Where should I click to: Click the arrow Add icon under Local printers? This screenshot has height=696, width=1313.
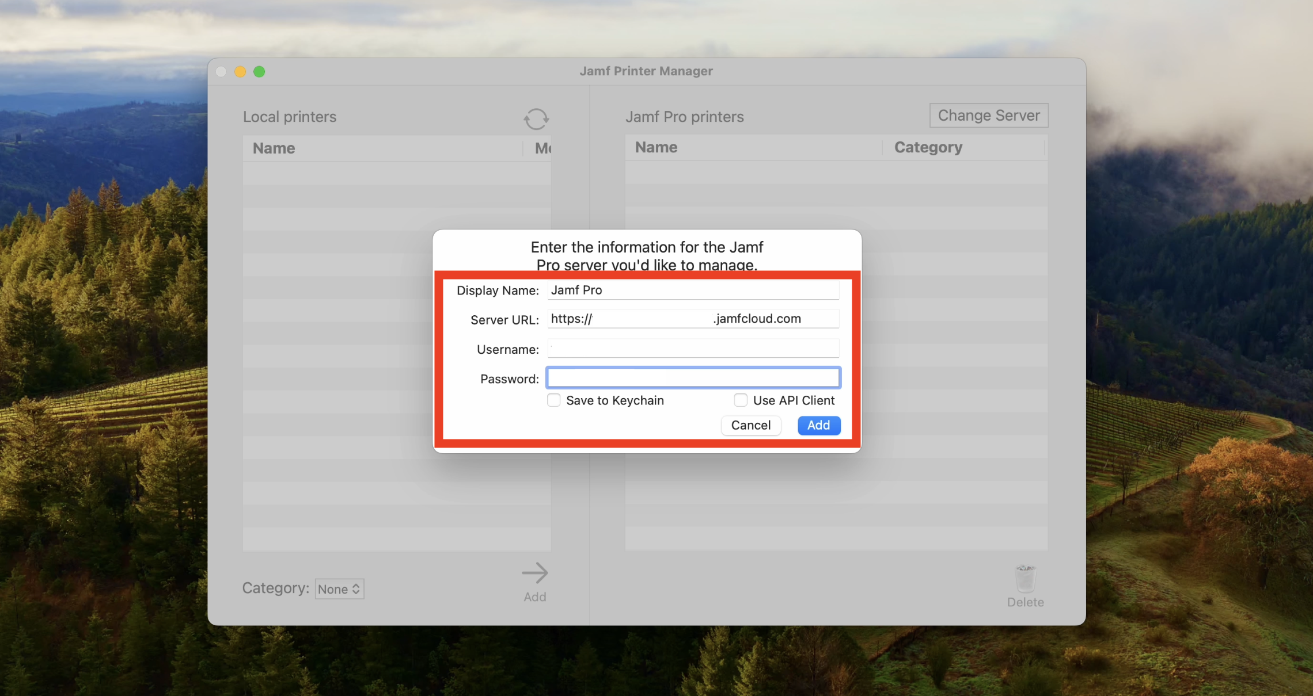pyautogui.click(x=534, y=573)
